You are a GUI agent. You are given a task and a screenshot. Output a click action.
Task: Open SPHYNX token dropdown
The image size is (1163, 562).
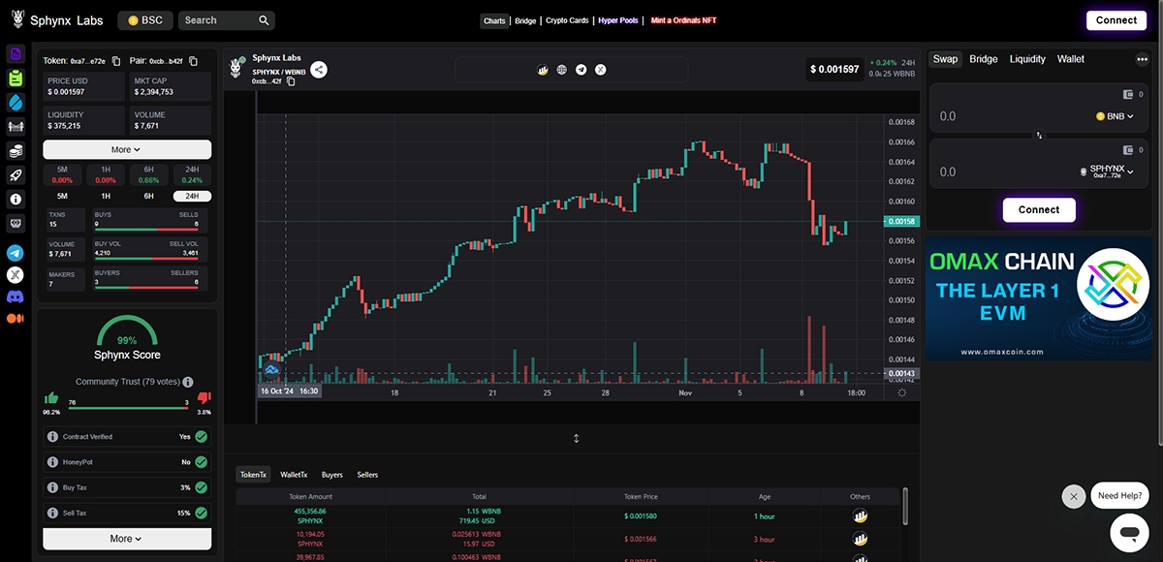point(1107,171)
